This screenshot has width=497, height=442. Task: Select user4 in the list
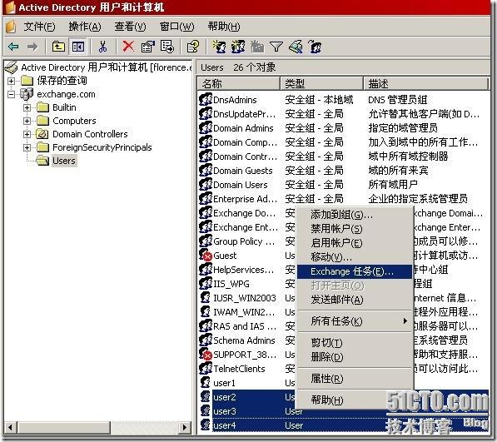(225, 425)
